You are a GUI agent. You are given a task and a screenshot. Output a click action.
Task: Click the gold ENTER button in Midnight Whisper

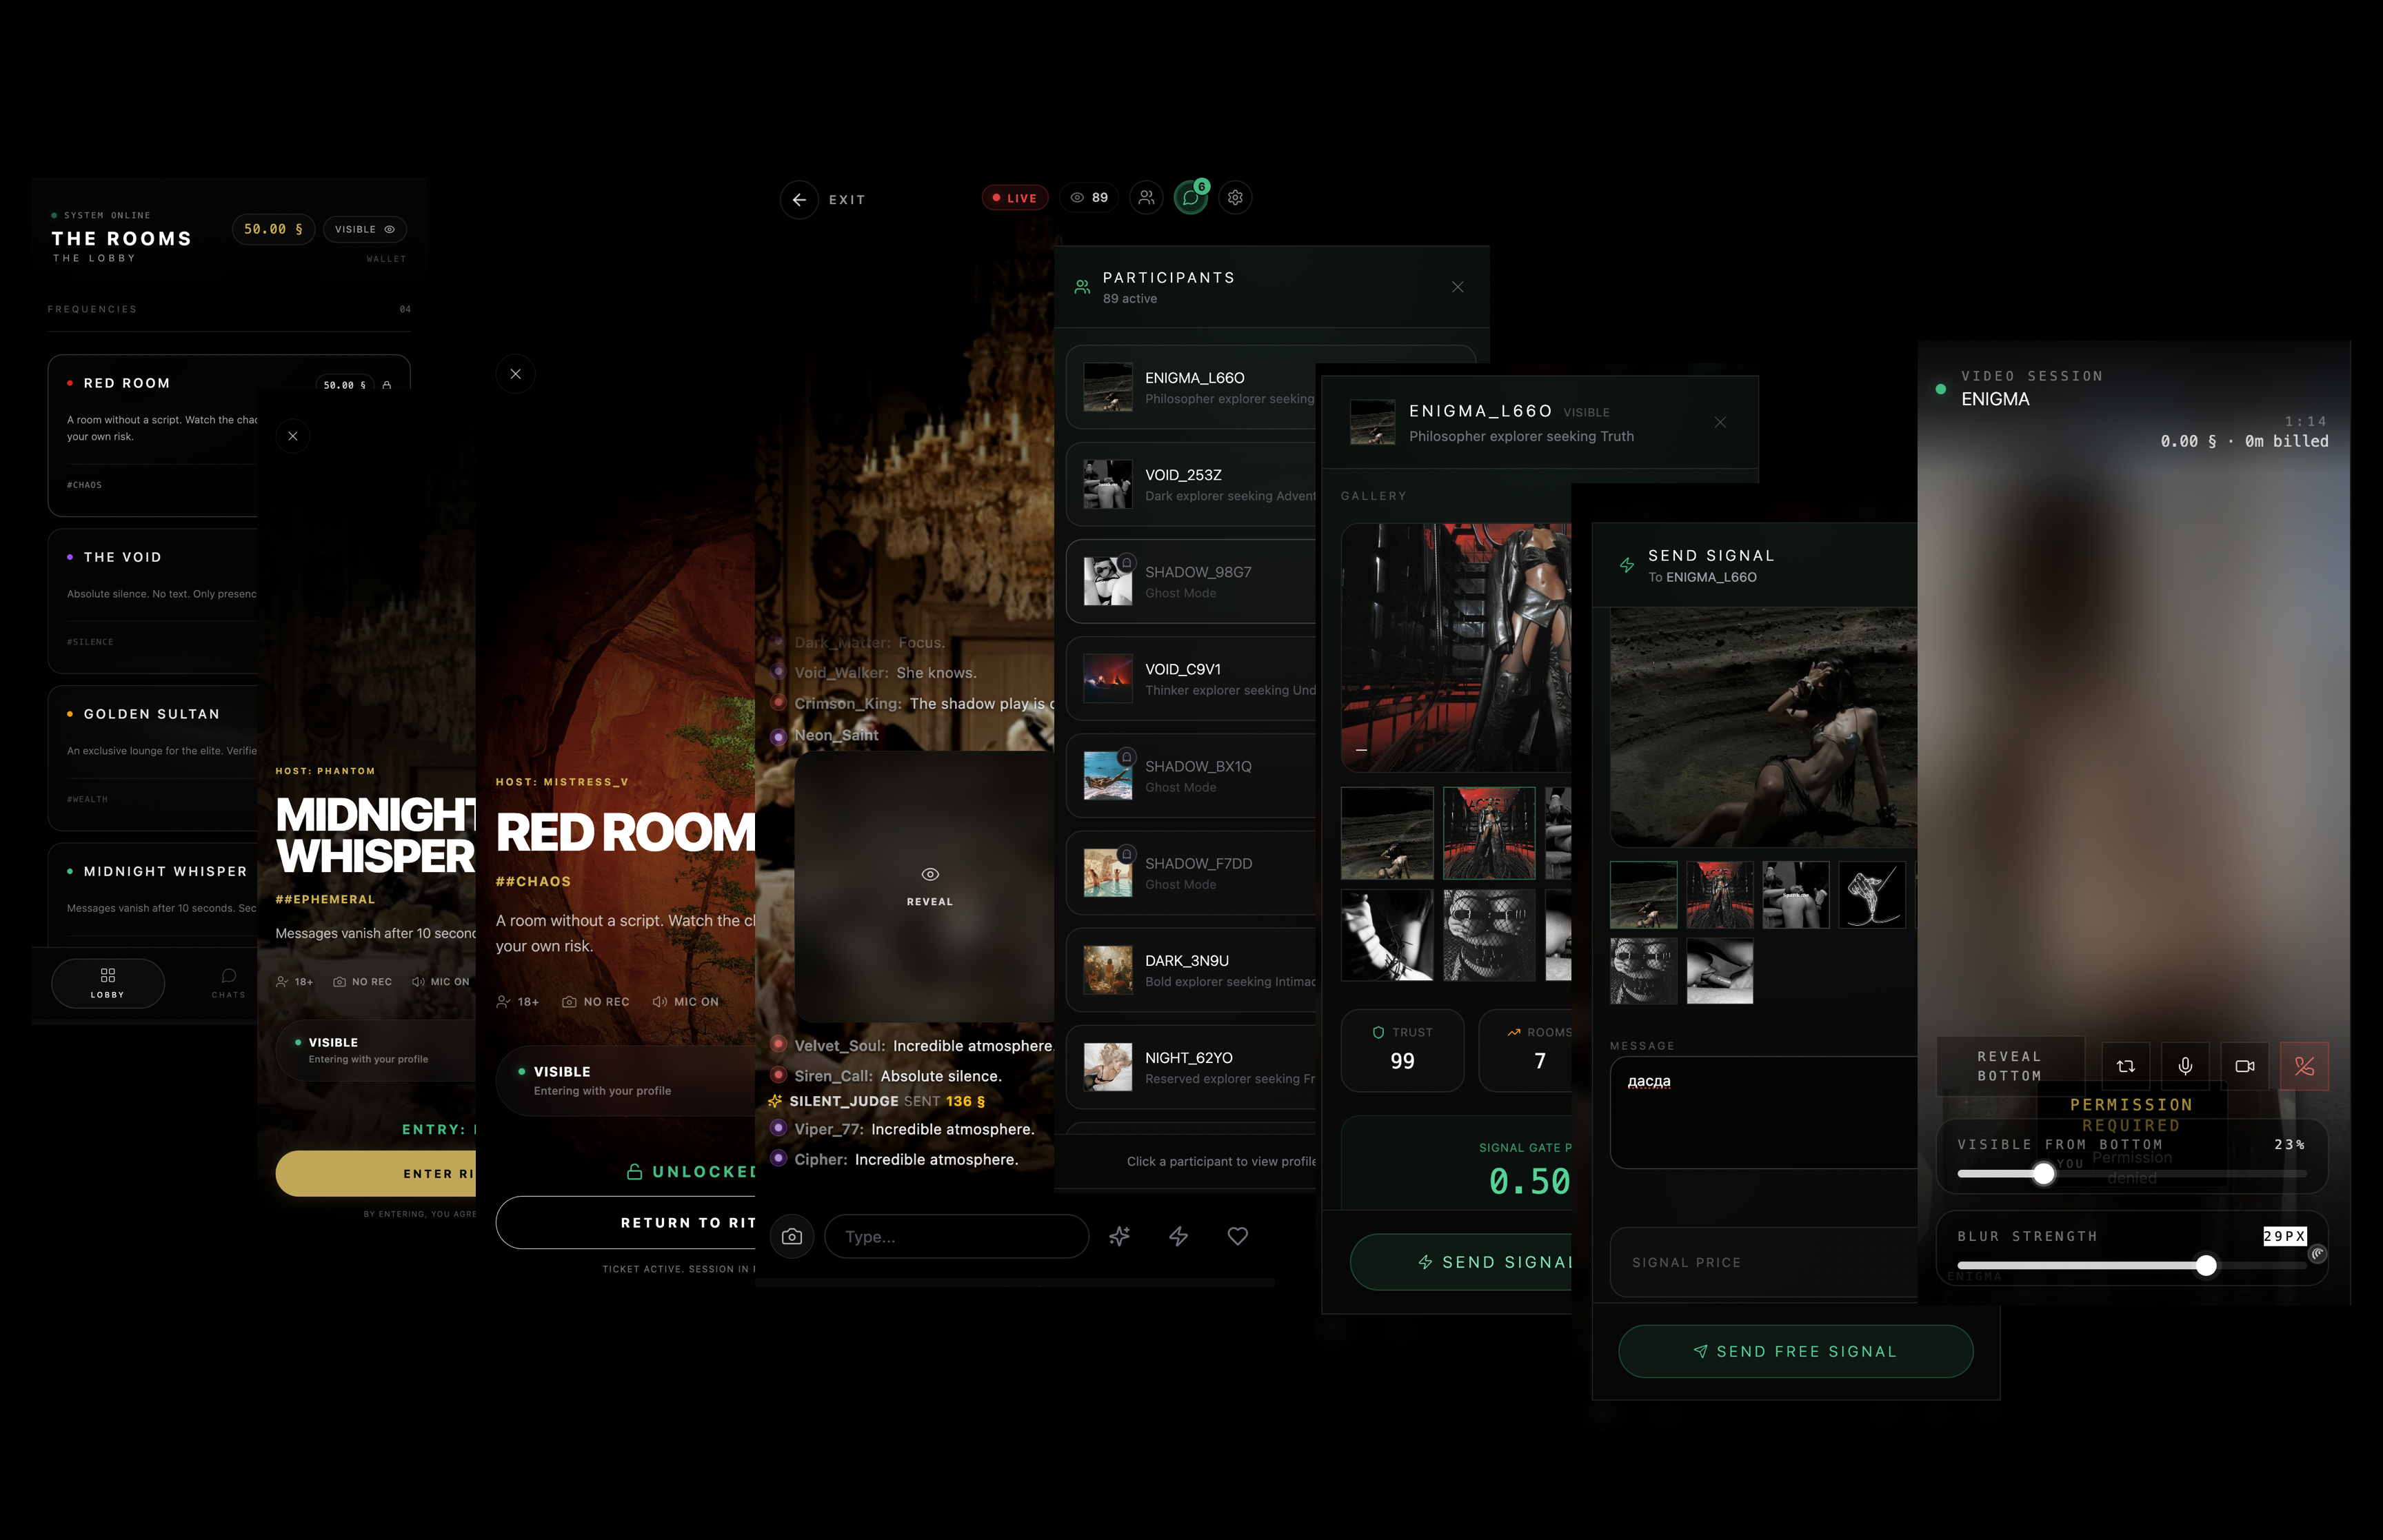click(x=376, y=1173)
